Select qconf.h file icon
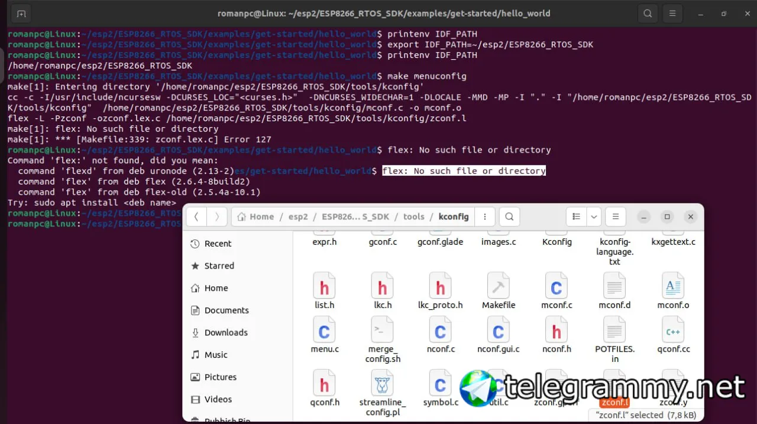Screen dimensions: 757x424 click(324, 383)
